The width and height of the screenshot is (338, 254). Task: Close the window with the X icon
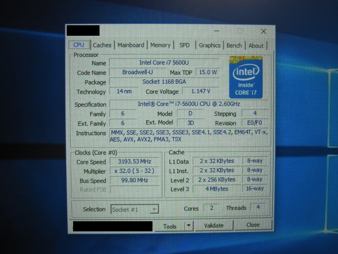pos(263,31)
